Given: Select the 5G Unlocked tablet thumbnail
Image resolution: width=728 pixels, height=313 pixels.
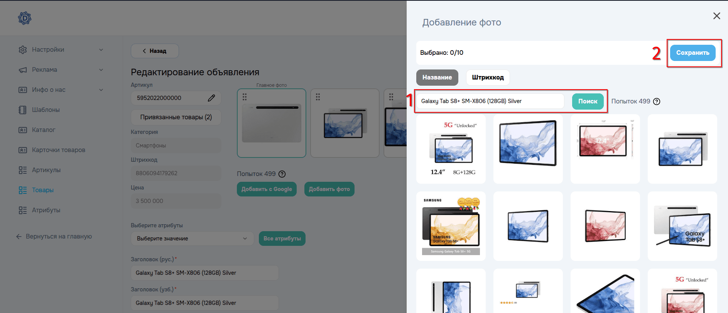Looking at the screenshot, I should (x=451, y=149).
